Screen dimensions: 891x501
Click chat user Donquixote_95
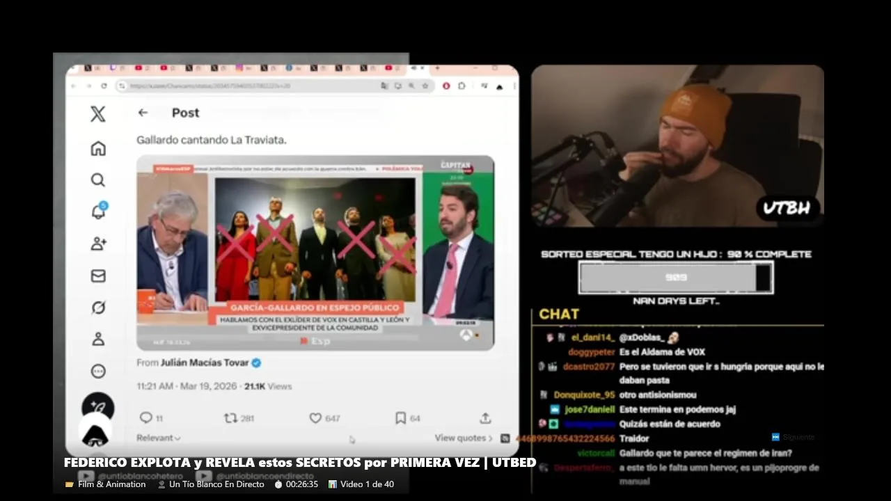pos(584,395)
